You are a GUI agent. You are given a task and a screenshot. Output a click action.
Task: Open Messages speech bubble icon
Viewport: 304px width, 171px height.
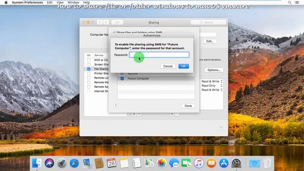(x=174, y=163)
